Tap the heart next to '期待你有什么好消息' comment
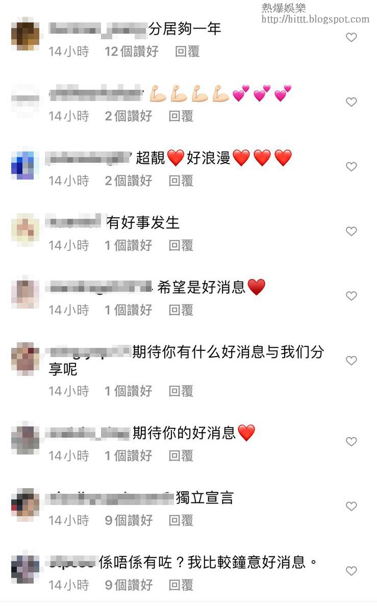 coord(351,361)
